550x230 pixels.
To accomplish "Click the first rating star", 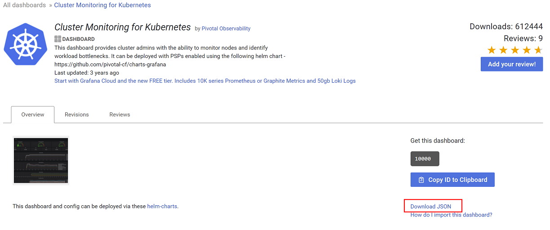I will click(492, 50).
